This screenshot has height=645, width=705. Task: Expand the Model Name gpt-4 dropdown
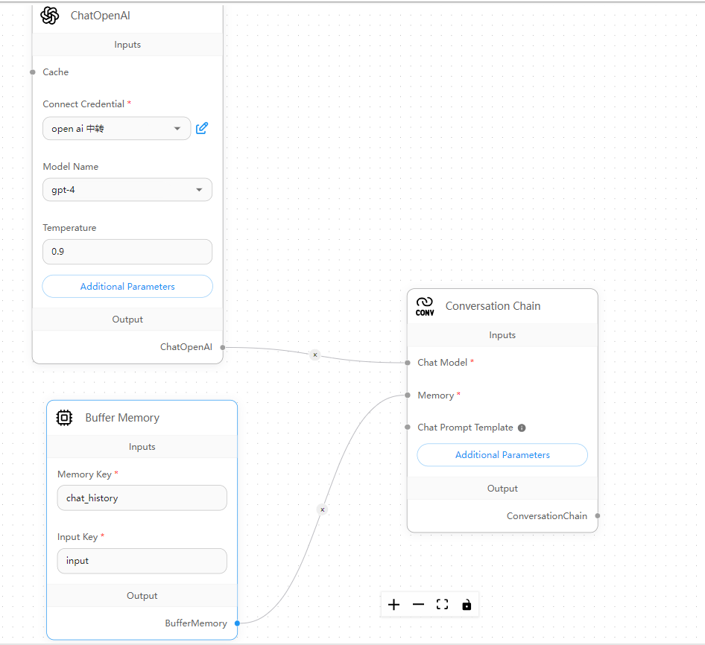click(x=127, y=190)
